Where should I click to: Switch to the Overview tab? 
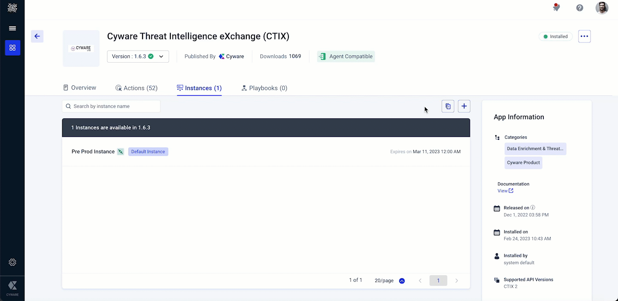coord(80,88)
